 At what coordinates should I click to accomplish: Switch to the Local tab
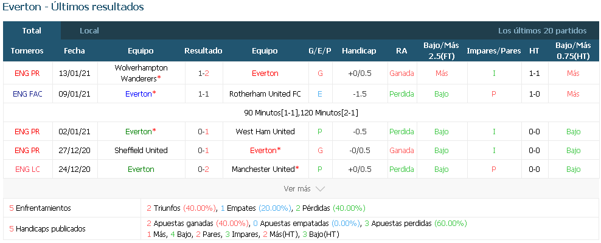tap(89, 30)
